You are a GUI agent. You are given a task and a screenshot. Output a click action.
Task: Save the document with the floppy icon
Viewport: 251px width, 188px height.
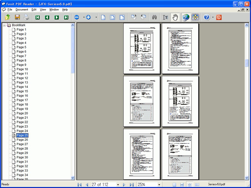point(17,17)
